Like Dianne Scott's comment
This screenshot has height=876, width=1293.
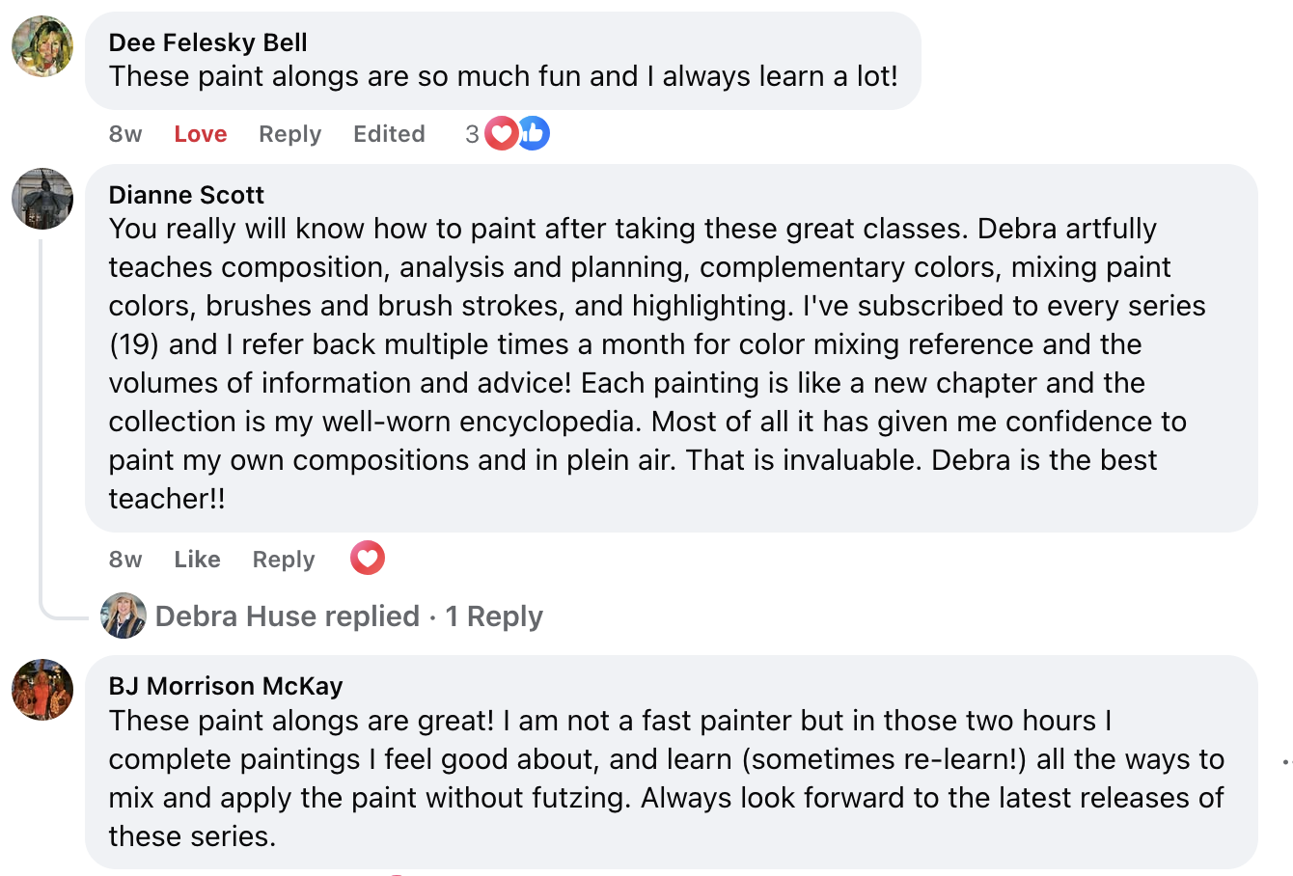pyautogui.click(x=197, y=560)
